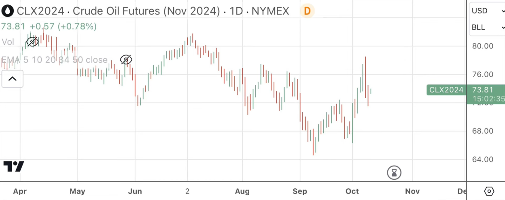Select the EMA 5 10 20 34 50 label
The height and width of the screenshot is (200, 505).
point(55,60)
